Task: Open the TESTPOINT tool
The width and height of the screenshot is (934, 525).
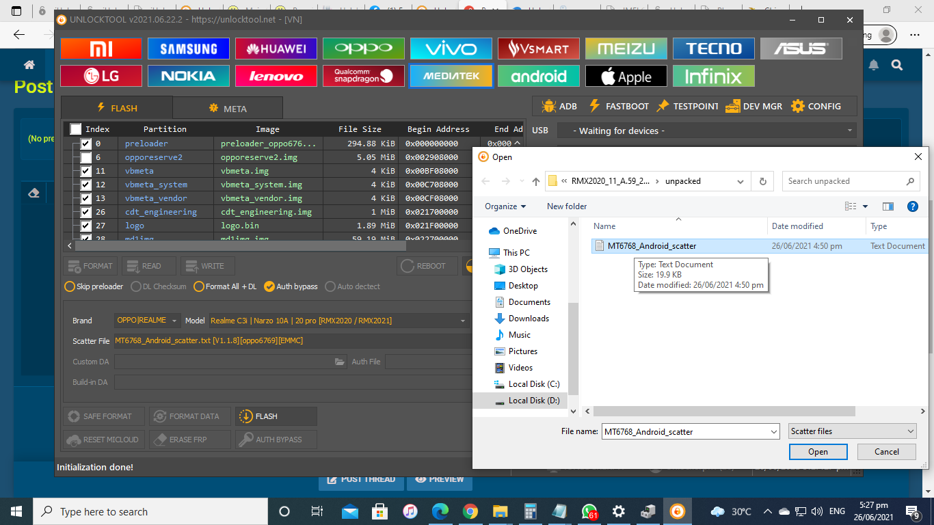Action: tap(686, 106)
